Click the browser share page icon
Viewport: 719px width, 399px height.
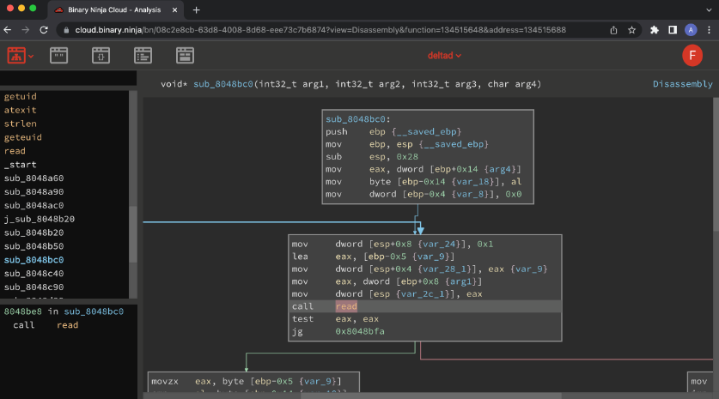(613, 29)
